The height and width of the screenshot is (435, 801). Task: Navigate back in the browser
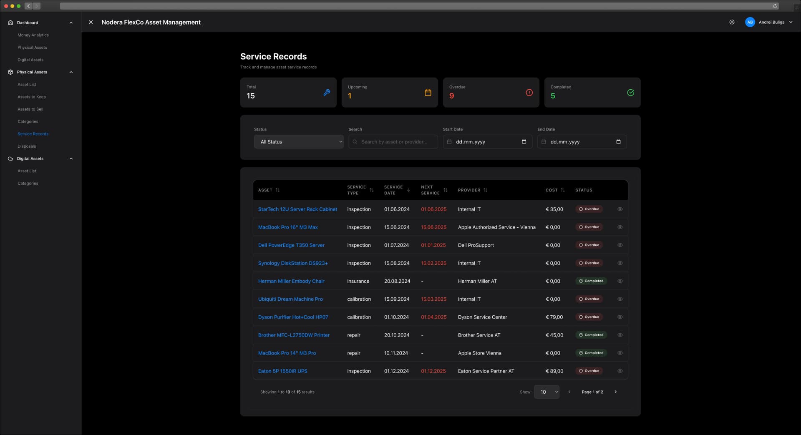pos(28,6)
